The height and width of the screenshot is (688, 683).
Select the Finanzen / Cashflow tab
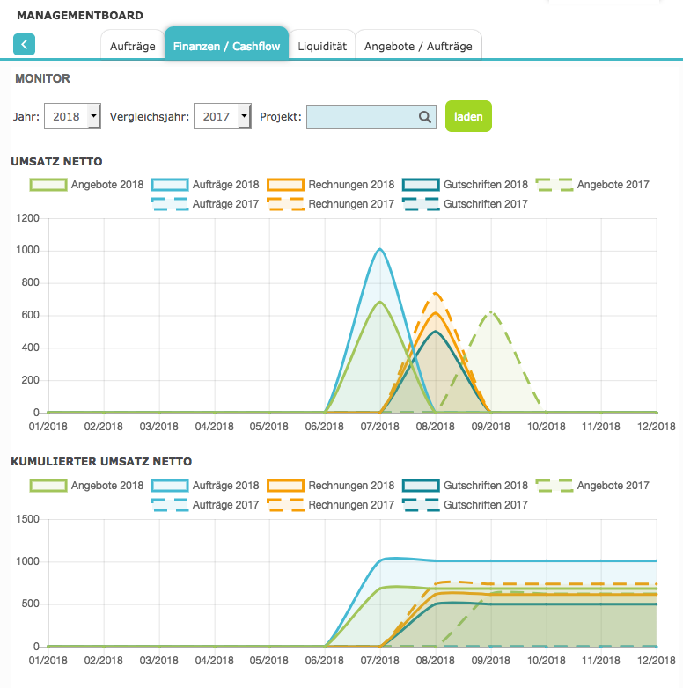226,46
